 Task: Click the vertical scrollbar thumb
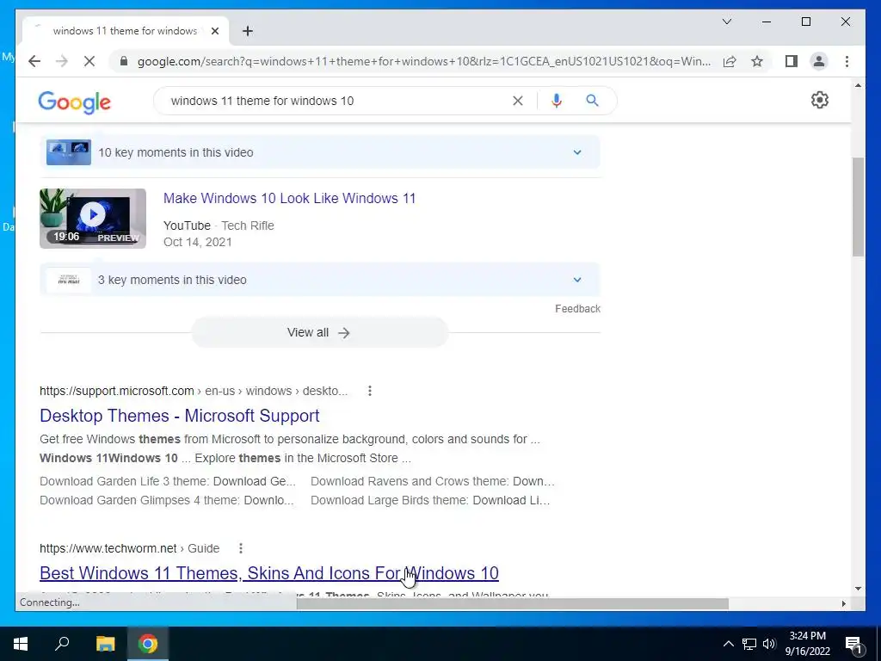tap(858, 207)
